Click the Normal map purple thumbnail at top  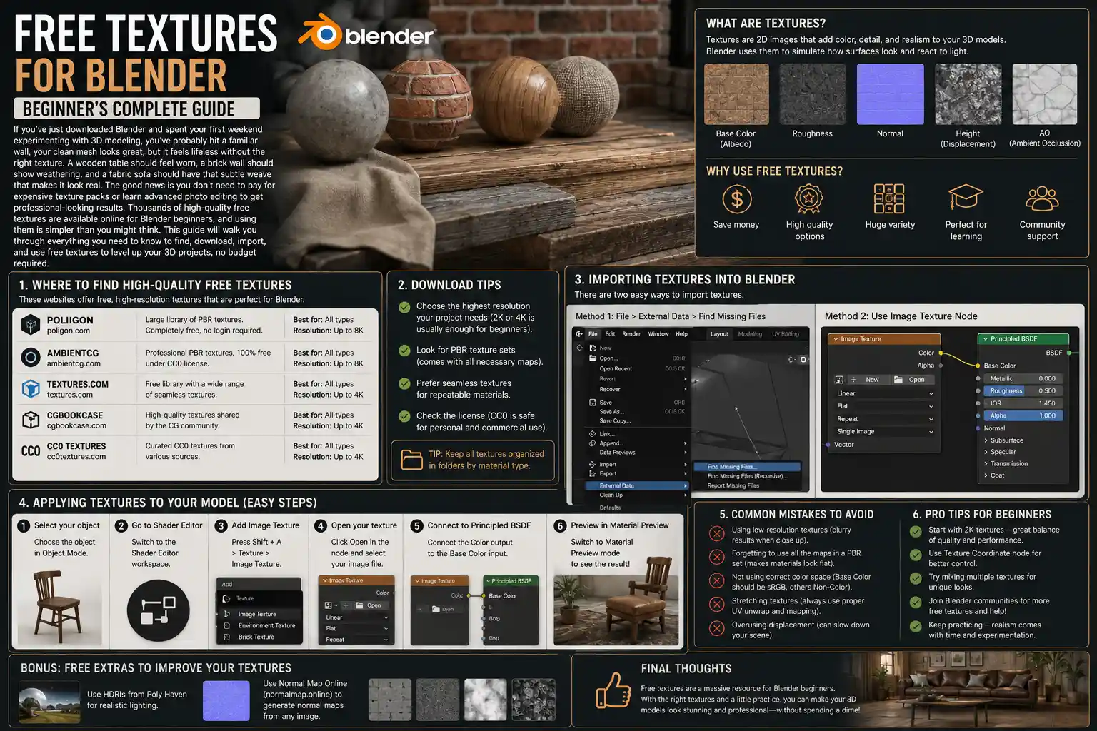click(x=890, y=94)
